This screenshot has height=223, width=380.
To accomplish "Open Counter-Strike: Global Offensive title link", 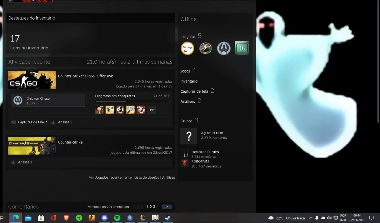I will click(x=85, y=76).
